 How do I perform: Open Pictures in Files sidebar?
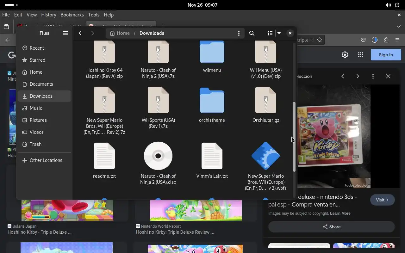[44, 120]
